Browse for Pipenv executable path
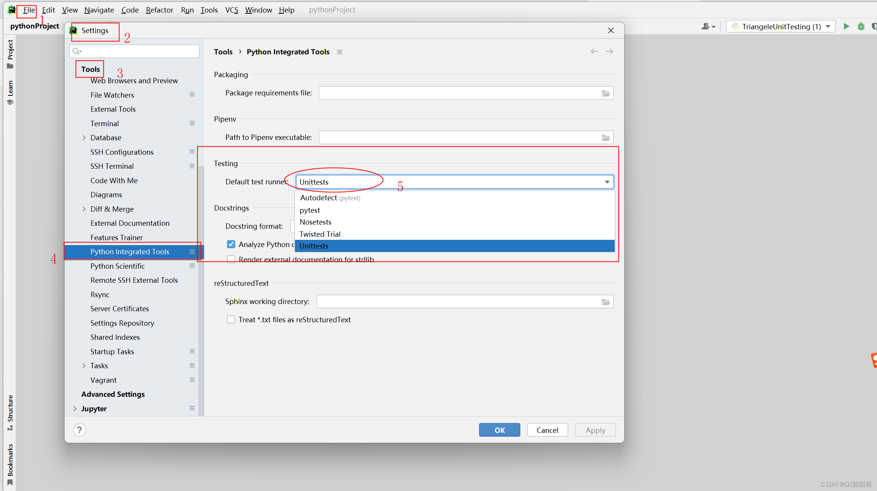 coord(606,138)
